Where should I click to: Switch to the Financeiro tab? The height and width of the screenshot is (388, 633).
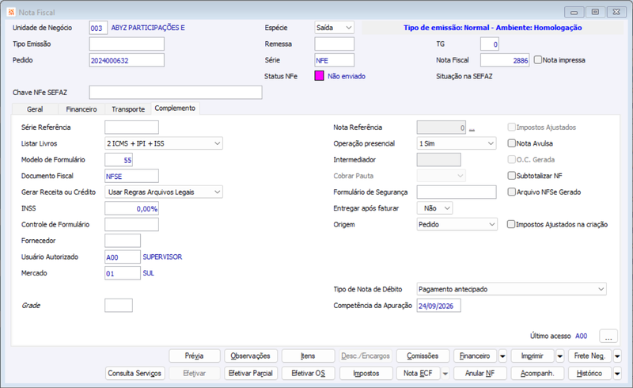81,109
